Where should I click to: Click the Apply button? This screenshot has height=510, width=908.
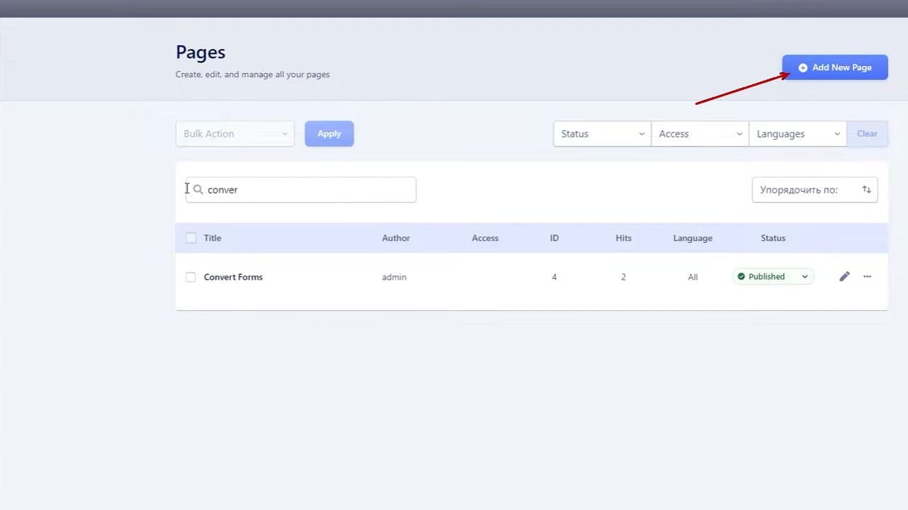coord(329,134)
